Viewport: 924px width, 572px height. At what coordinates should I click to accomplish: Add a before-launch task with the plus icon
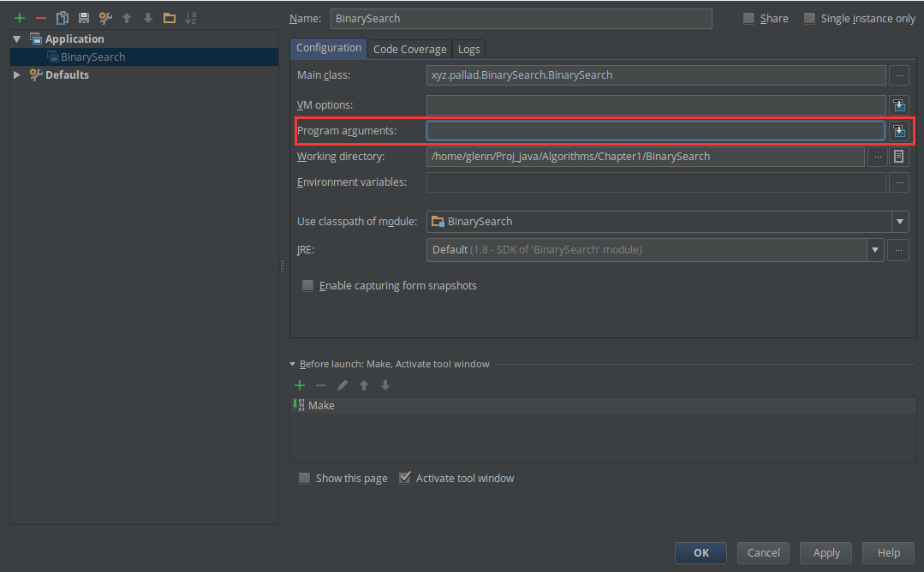click(300, 386)
